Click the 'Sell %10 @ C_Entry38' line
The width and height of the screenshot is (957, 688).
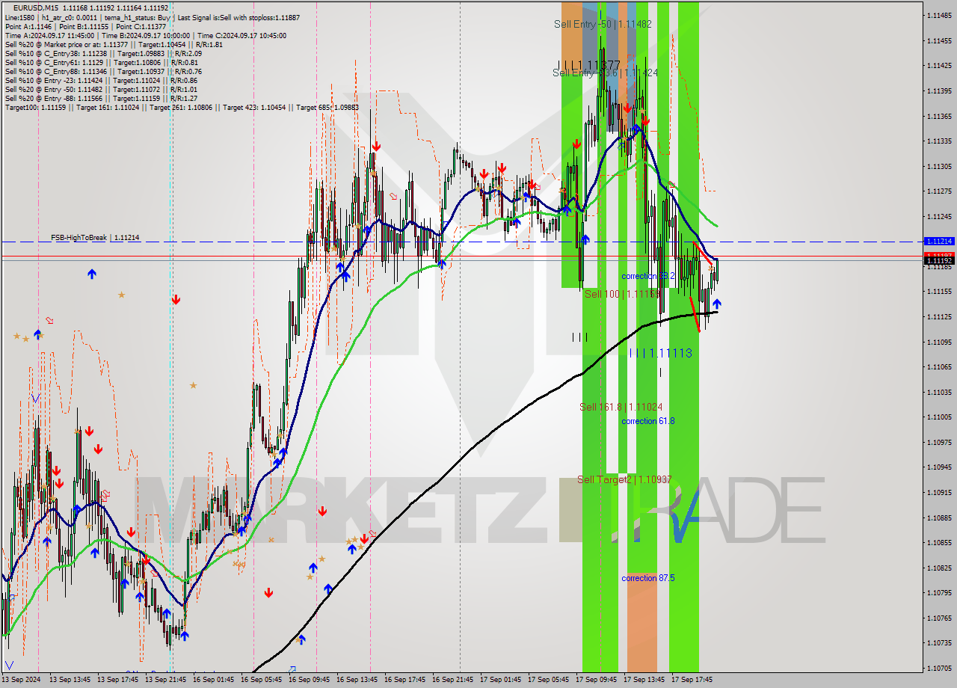[103, 53]
